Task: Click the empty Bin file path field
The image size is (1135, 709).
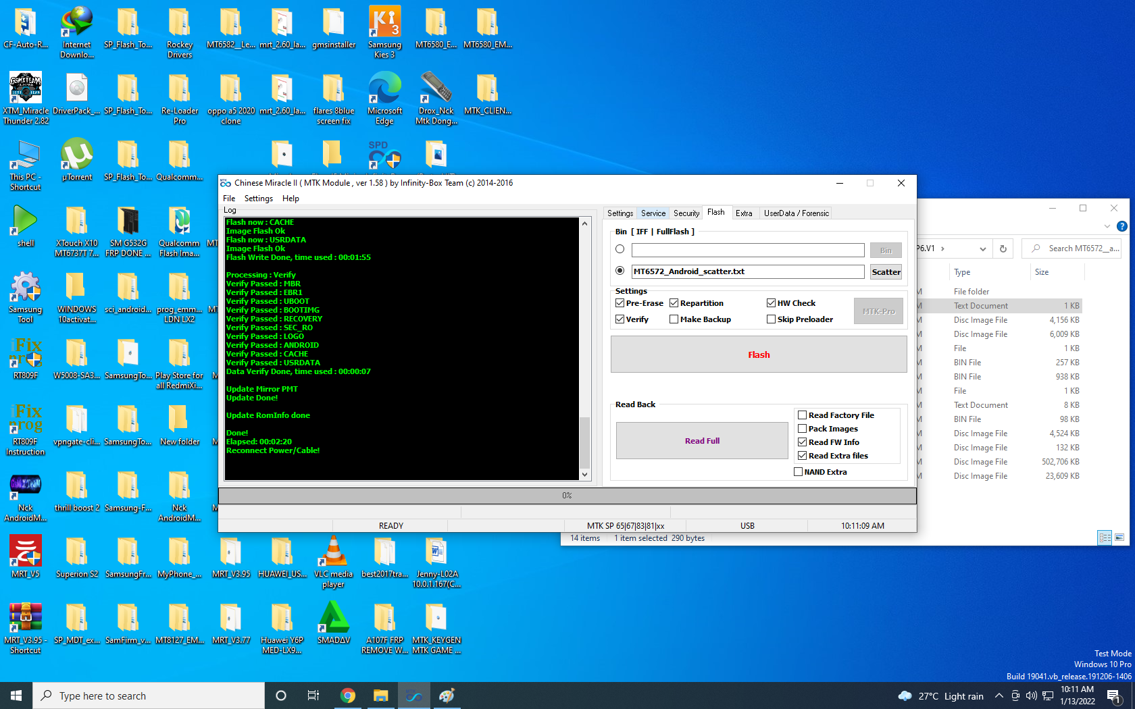Action: (748, 250)
